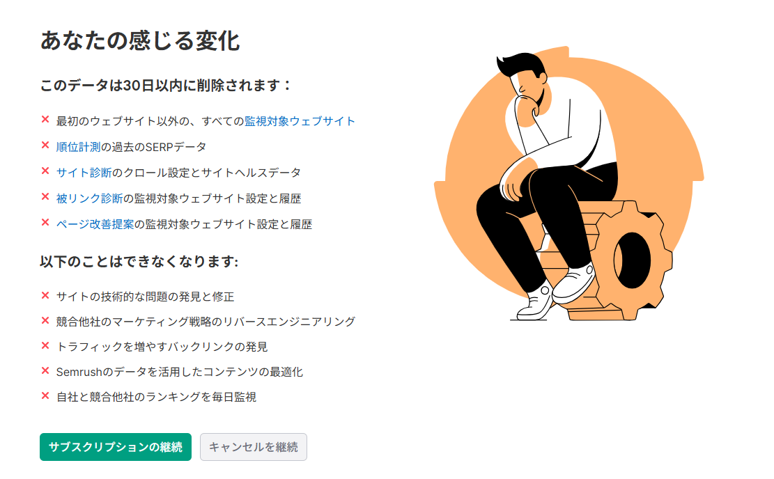Click the red X beside ページ改善提案 line

coord(45,222)
